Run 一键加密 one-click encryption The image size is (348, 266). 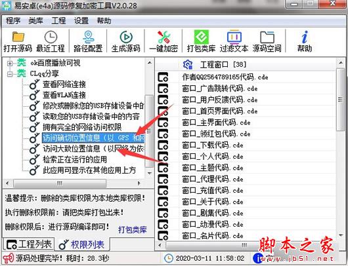tap(163, 41)
